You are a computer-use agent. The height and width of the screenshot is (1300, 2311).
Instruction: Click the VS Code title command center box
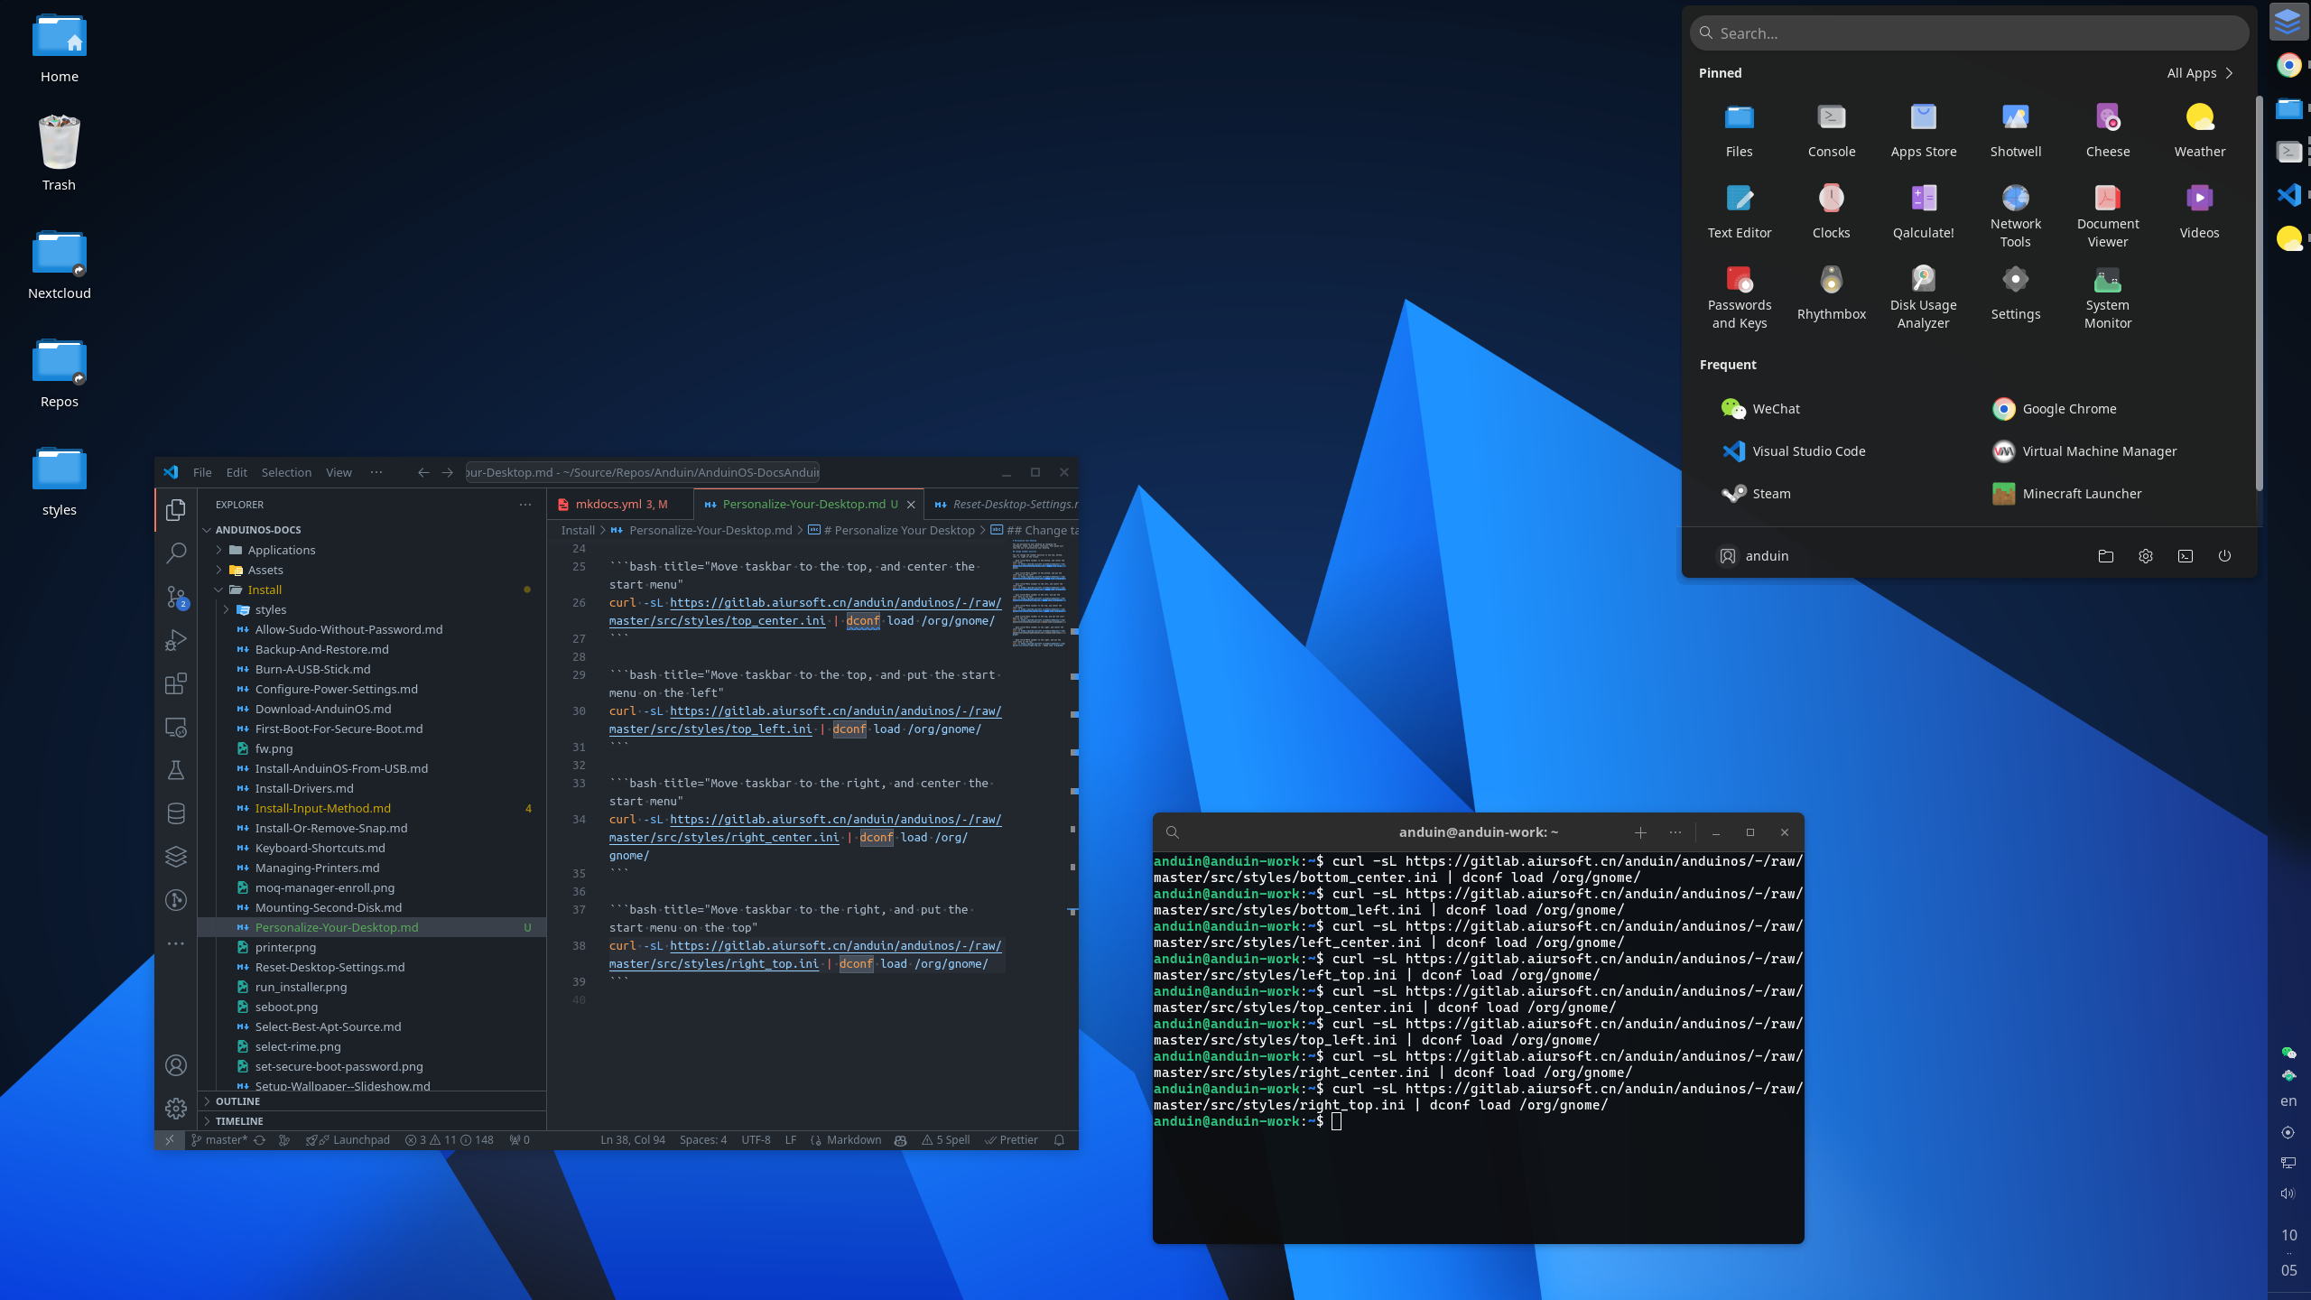point(642,472)
